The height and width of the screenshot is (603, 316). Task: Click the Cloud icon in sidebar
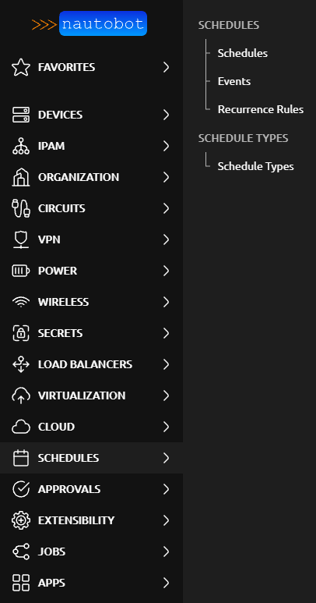pos(21,427)
